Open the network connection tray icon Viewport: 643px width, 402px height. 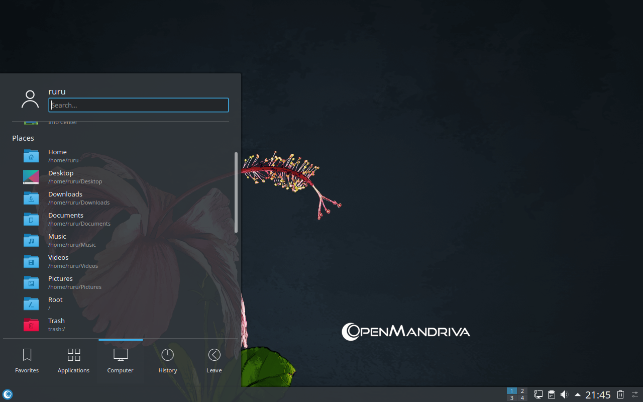pos(538,394)
